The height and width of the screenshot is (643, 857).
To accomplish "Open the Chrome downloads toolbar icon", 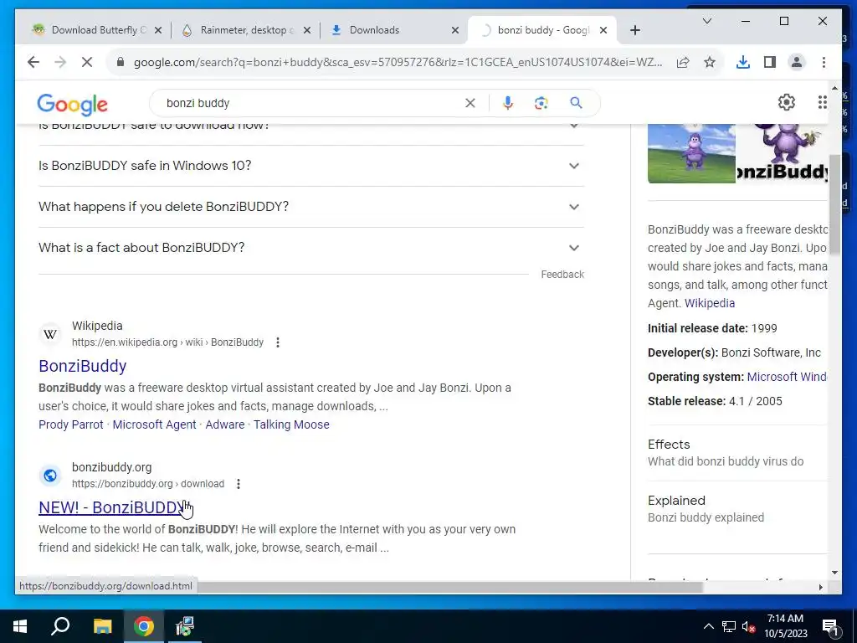I will [743, 62].
